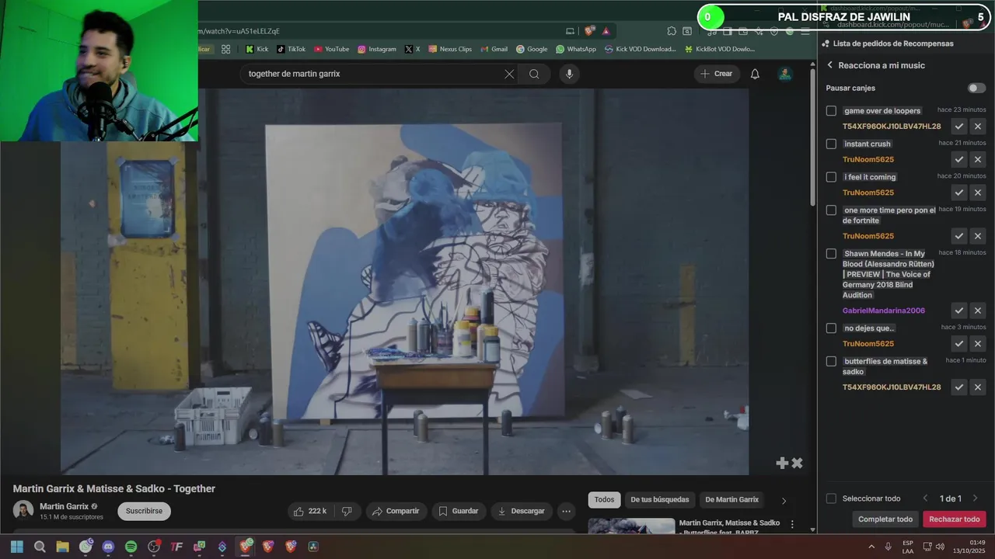The width and height of the screenshot is (995, 559).
Task: Open the Butterflies suggested video thumbnail
Action: coord(631,526)
